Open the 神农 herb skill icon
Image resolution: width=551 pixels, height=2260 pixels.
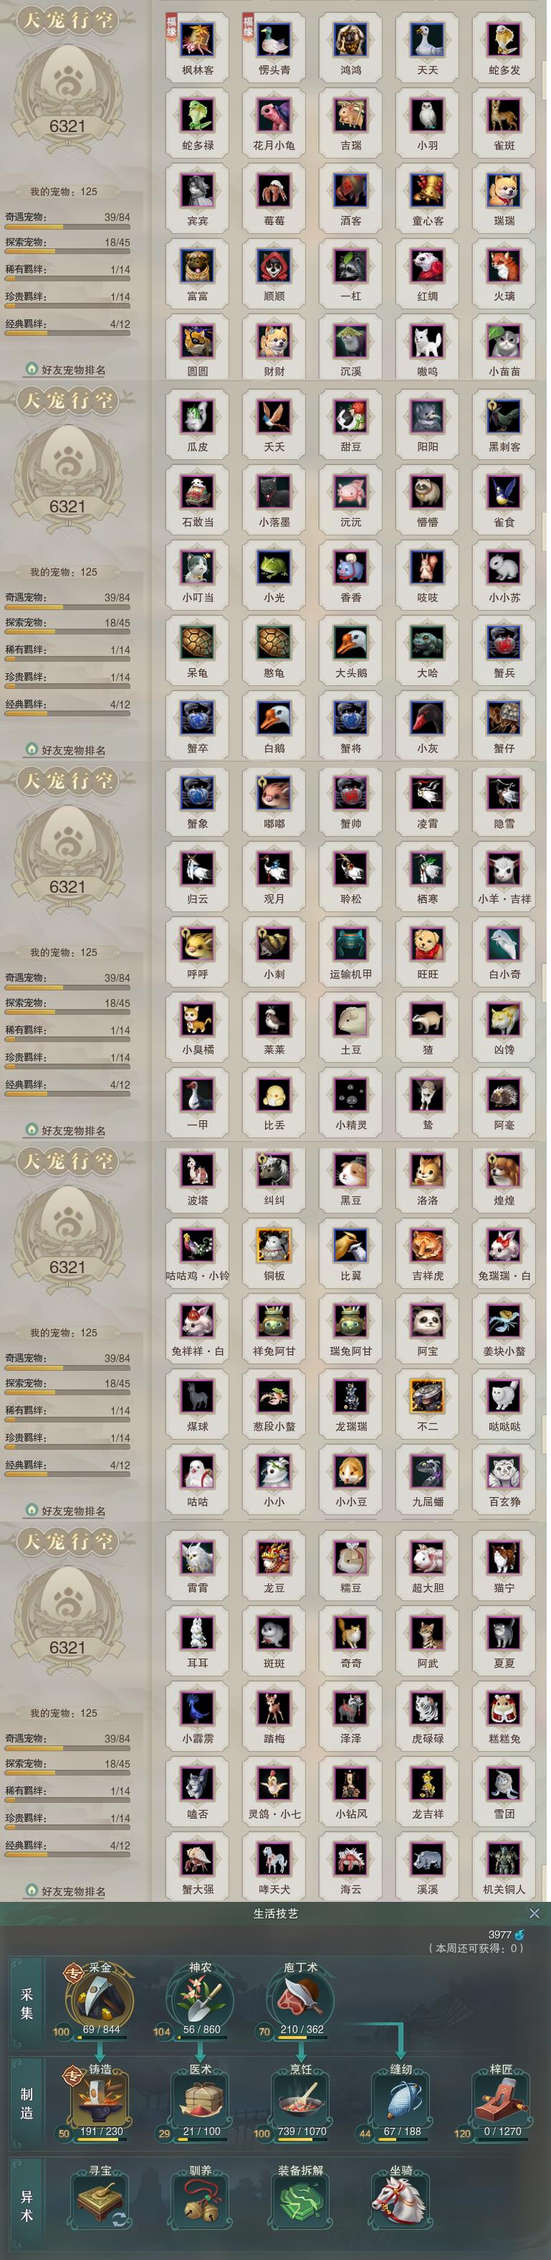coord(201,1999)
